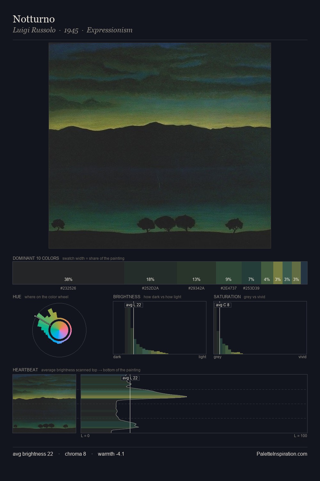
Task: Select the 38% dark swatch #232526
Action: pos(68,273)
